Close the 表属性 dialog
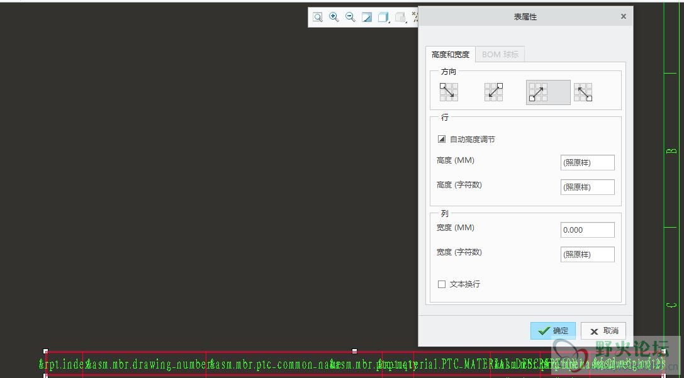This screenshot has height=378, width=684. click(x=624, y=16)
